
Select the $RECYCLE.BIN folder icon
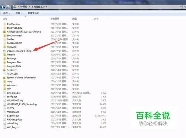coord(4,28)
